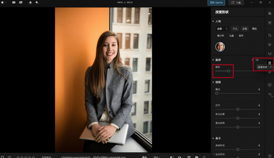Toggle the preview eye icon in bottom bar
Viewport: 274px width, 158px height.
pos(180,157)
